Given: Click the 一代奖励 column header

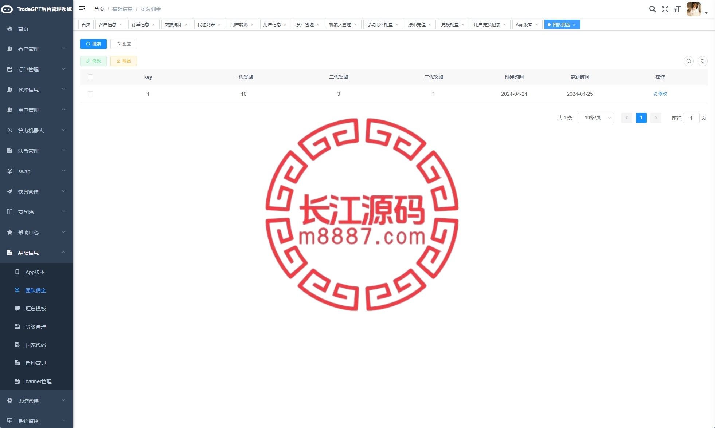Looking at the screenshot, I should pyautogui.click(x=243, y=77).
